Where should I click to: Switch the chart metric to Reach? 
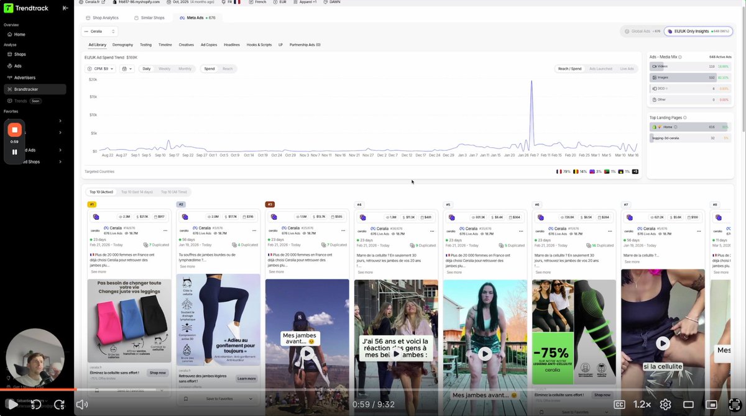click(x=228, y=69)
